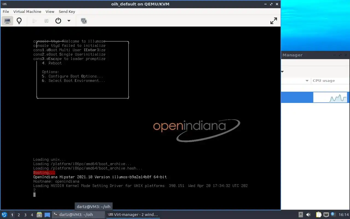Open the network connection tray icon
The image size is (350, 219).
pyautogui.click(x=326, y=215)
